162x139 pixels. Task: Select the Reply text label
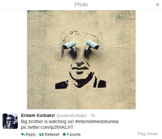[x=31, y=135]
